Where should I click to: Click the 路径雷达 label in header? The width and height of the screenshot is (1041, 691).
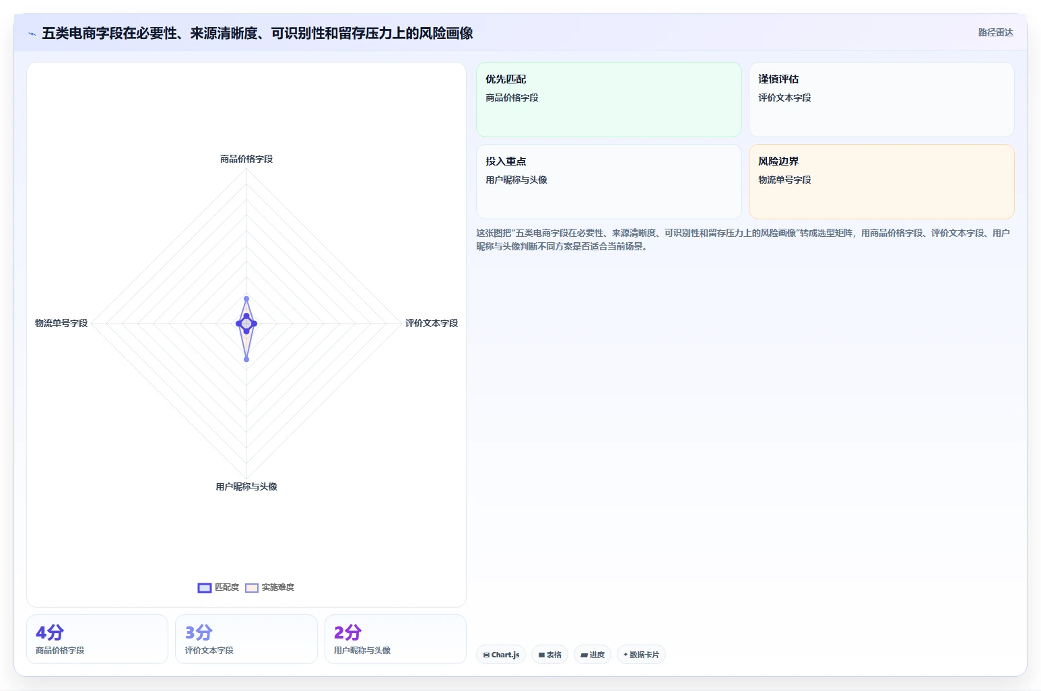pyautogui.click(x=995, y=32)
